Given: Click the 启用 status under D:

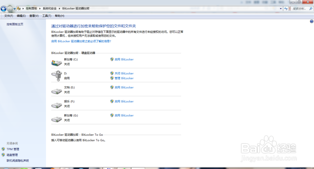Looking at the screenshot, I should 67,78.
